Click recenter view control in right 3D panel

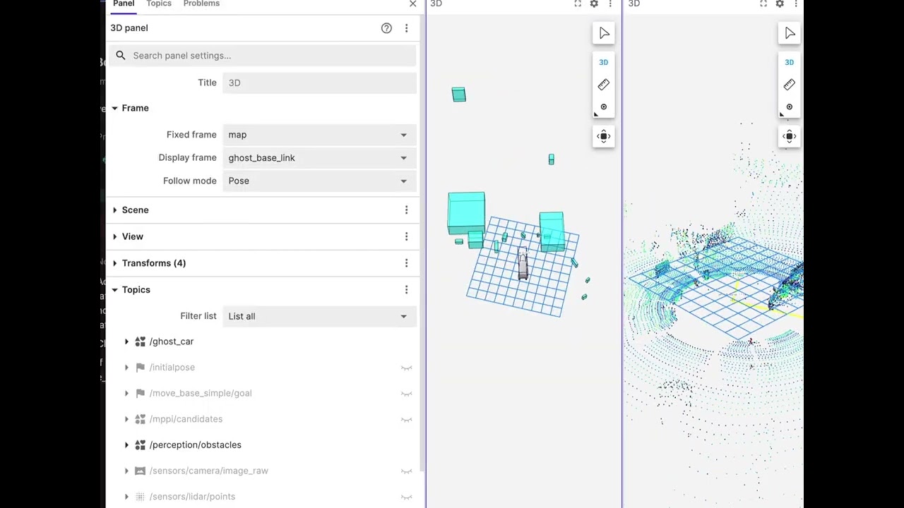click(790, 137)
